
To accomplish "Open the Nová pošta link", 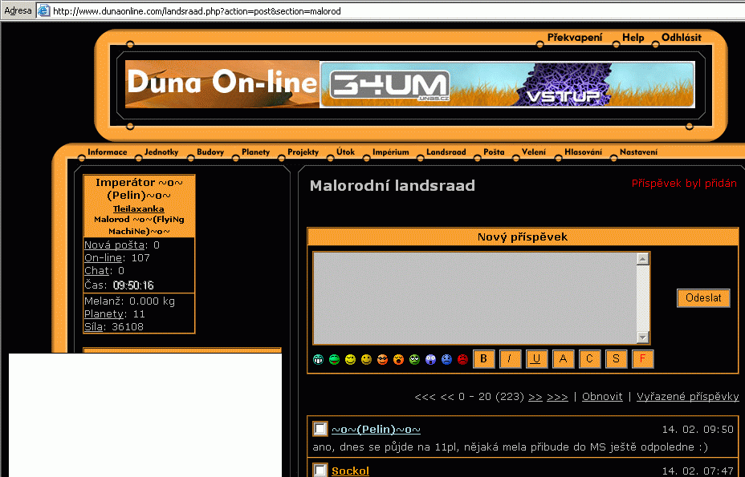I will pos(115,245).
